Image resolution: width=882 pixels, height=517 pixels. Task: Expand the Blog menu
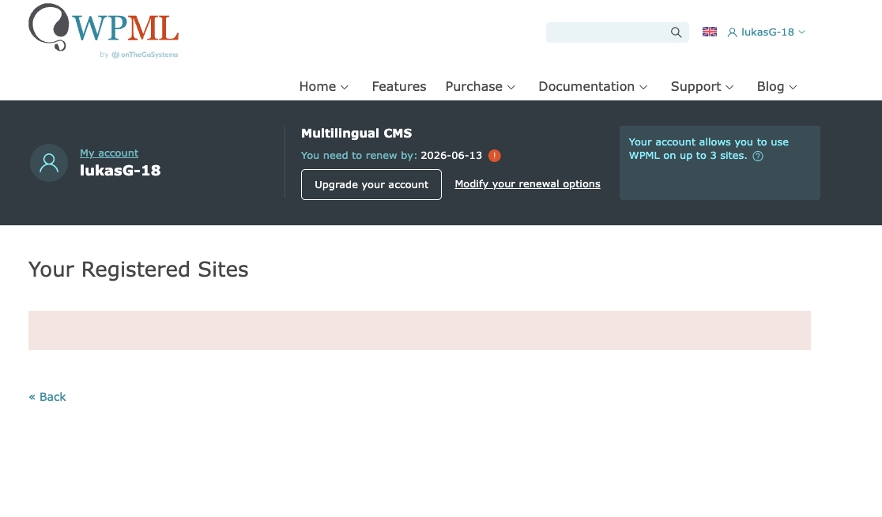click(x=777, y=87)
